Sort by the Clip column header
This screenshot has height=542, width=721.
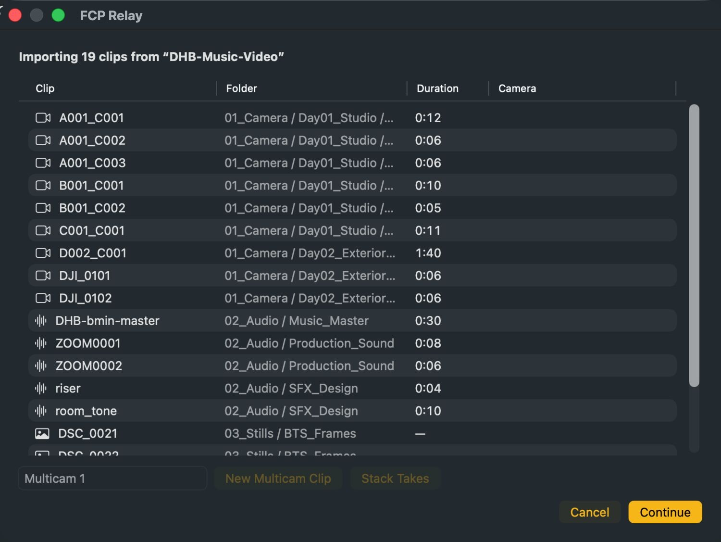click(x=45, y=88)
